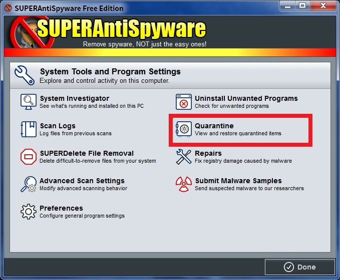Click the SUPERAntiSpyware title bar app icon
The height and width of the screenshot is (280, 340).
point(8,8)
